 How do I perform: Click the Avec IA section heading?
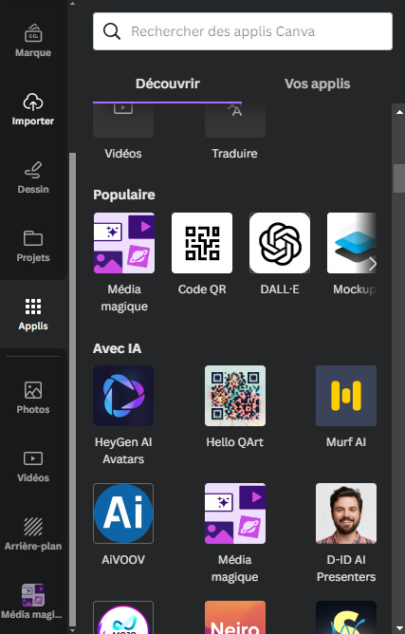point(118,348)
